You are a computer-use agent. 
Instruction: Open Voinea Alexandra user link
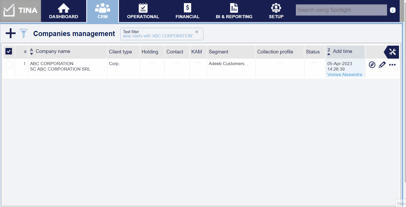tap(344, 74)
